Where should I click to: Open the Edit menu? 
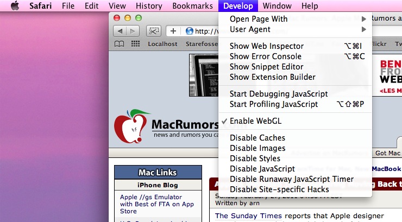pyautogui.click(x=91, y=5)
